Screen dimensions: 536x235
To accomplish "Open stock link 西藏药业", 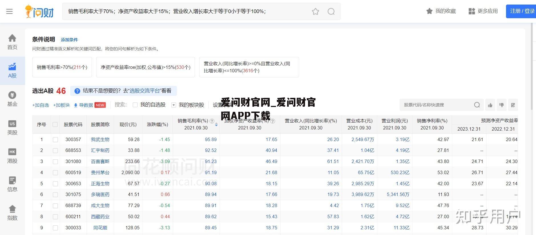I will tap(100, 217).
